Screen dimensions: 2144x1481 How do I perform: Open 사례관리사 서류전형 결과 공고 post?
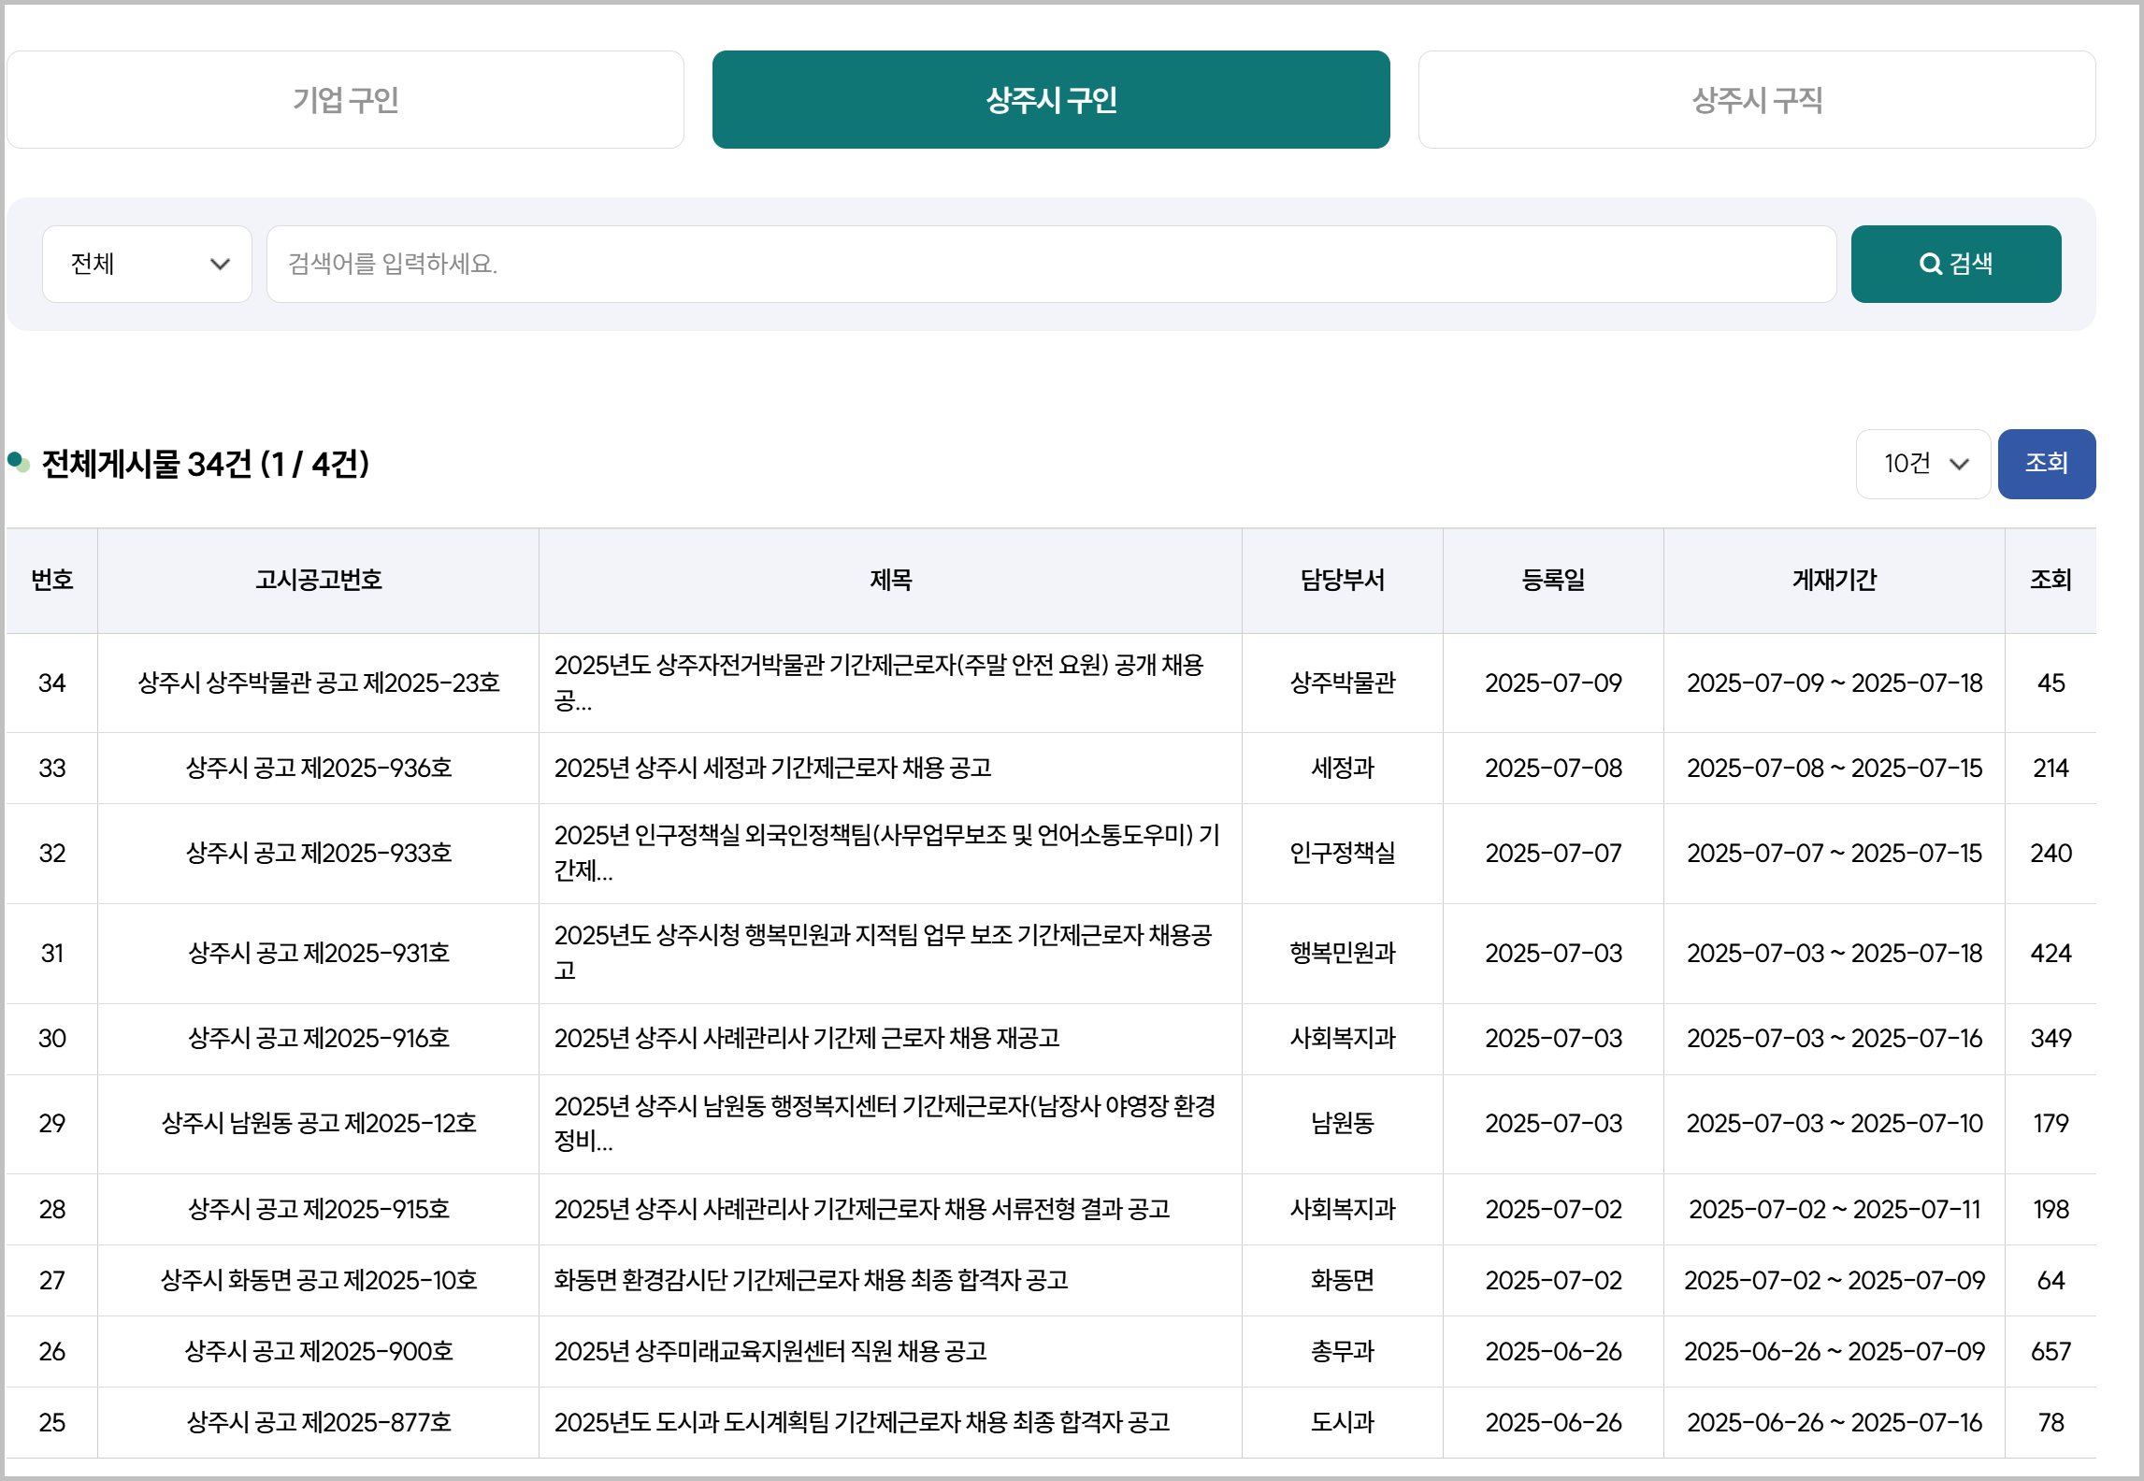point(861,1209)
